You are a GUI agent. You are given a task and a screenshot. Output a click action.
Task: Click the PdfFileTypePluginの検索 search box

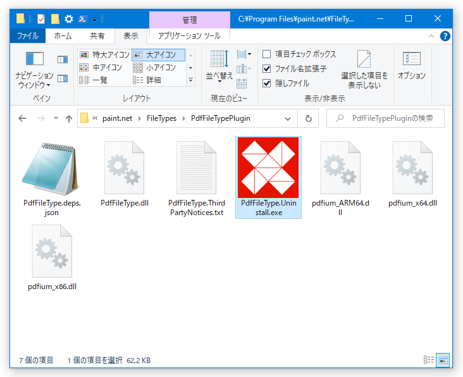point(385,118)
